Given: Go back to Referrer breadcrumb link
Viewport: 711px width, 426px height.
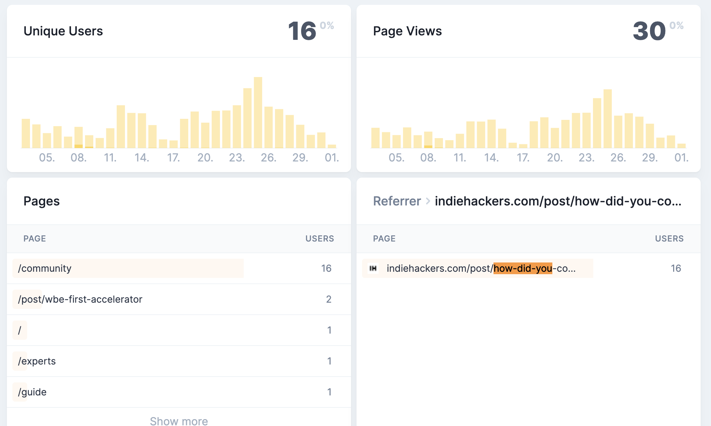Looking at the screenshot, I should click(x=397, y=201).
